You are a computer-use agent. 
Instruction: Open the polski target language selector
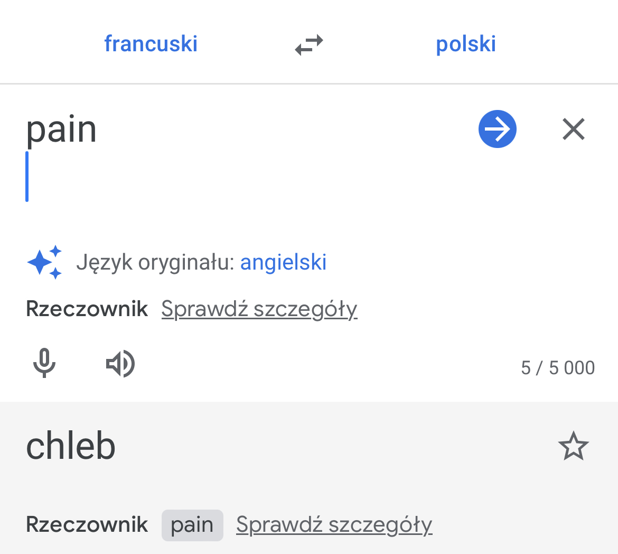(x=465, y=44)
